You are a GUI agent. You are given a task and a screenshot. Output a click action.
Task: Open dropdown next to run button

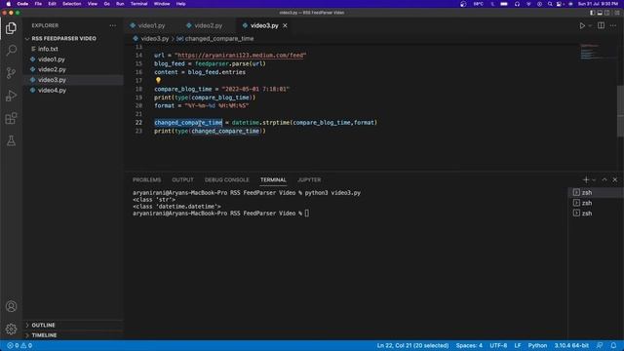pyautogui.click(x=590, y=25)
